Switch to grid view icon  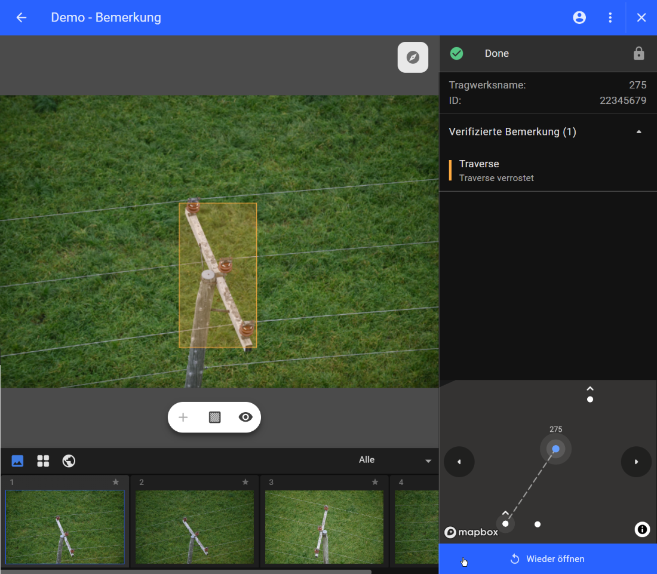pos(43,461)
